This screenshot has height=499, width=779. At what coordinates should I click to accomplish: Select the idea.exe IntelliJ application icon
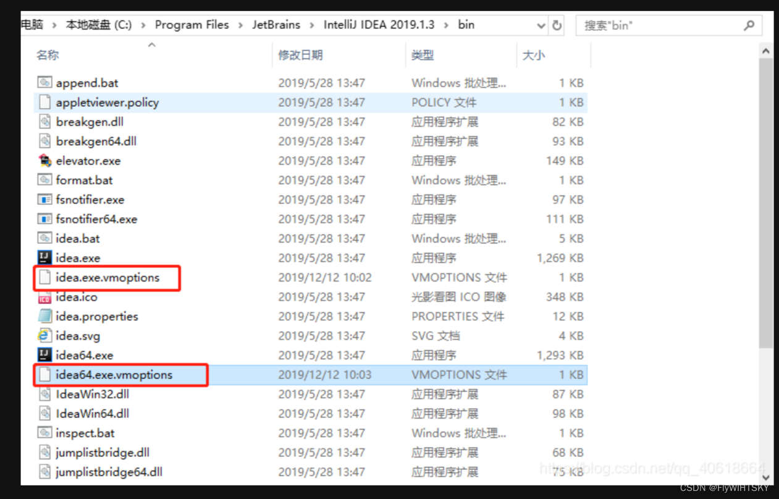pyautogui.click(x=44, y=258)
